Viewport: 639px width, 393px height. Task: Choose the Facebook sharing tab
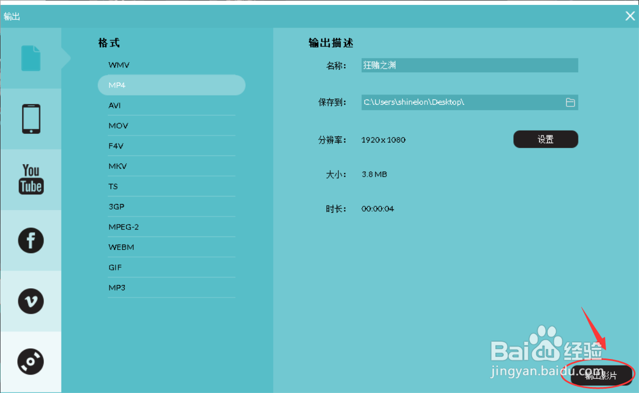[x=31, y=240]
